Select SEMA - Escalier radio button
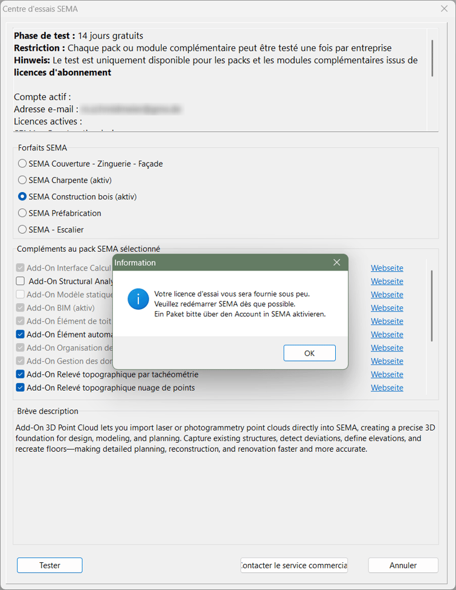 click(22, 229)
